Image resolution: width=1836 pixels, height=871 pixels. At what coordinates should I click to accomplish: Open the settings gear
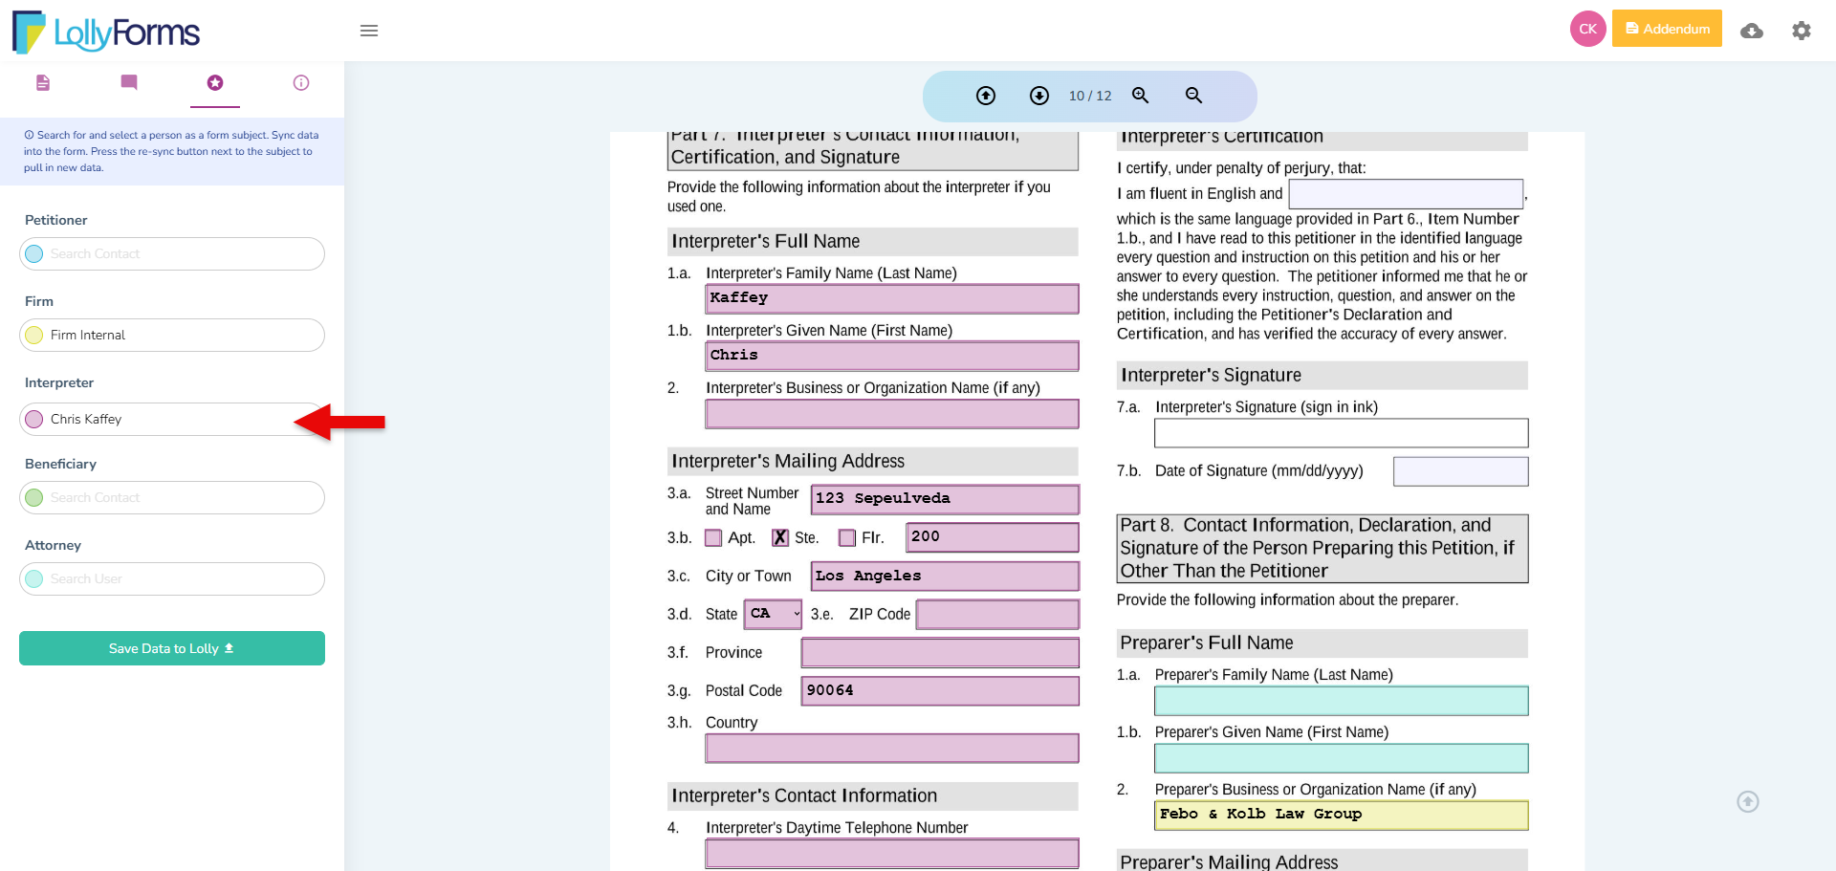(x=1802, y=31)
